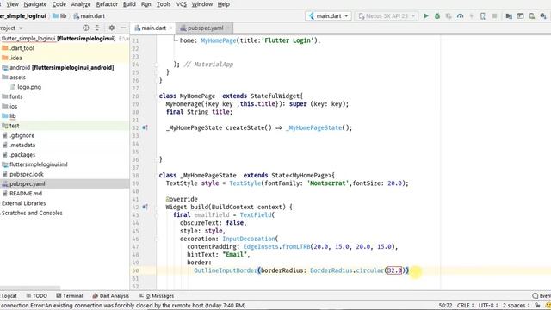Open the View menu

click(12, 4)
